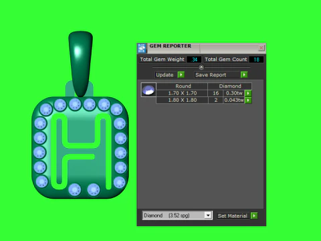
Task: Click the green arrow beside Set Material
Action: point(254,216)
